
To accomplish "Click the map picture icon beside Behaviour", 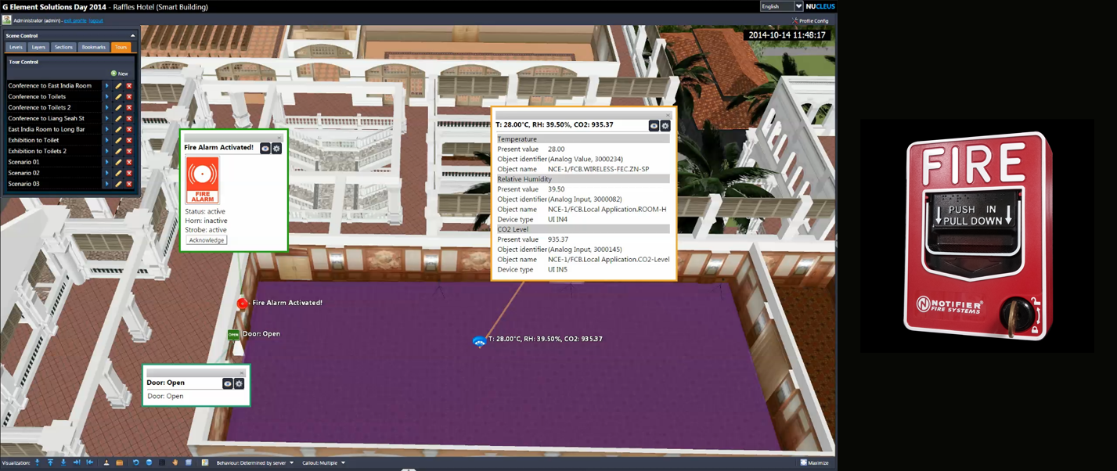I will click(205, 463).
